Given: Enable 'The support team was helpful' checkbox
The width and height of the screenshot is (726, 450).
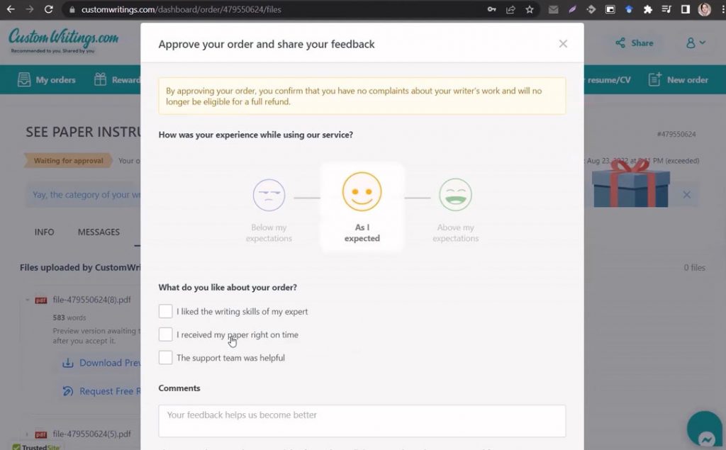Looking at the screenshot, I should click(x=165, y=358).
